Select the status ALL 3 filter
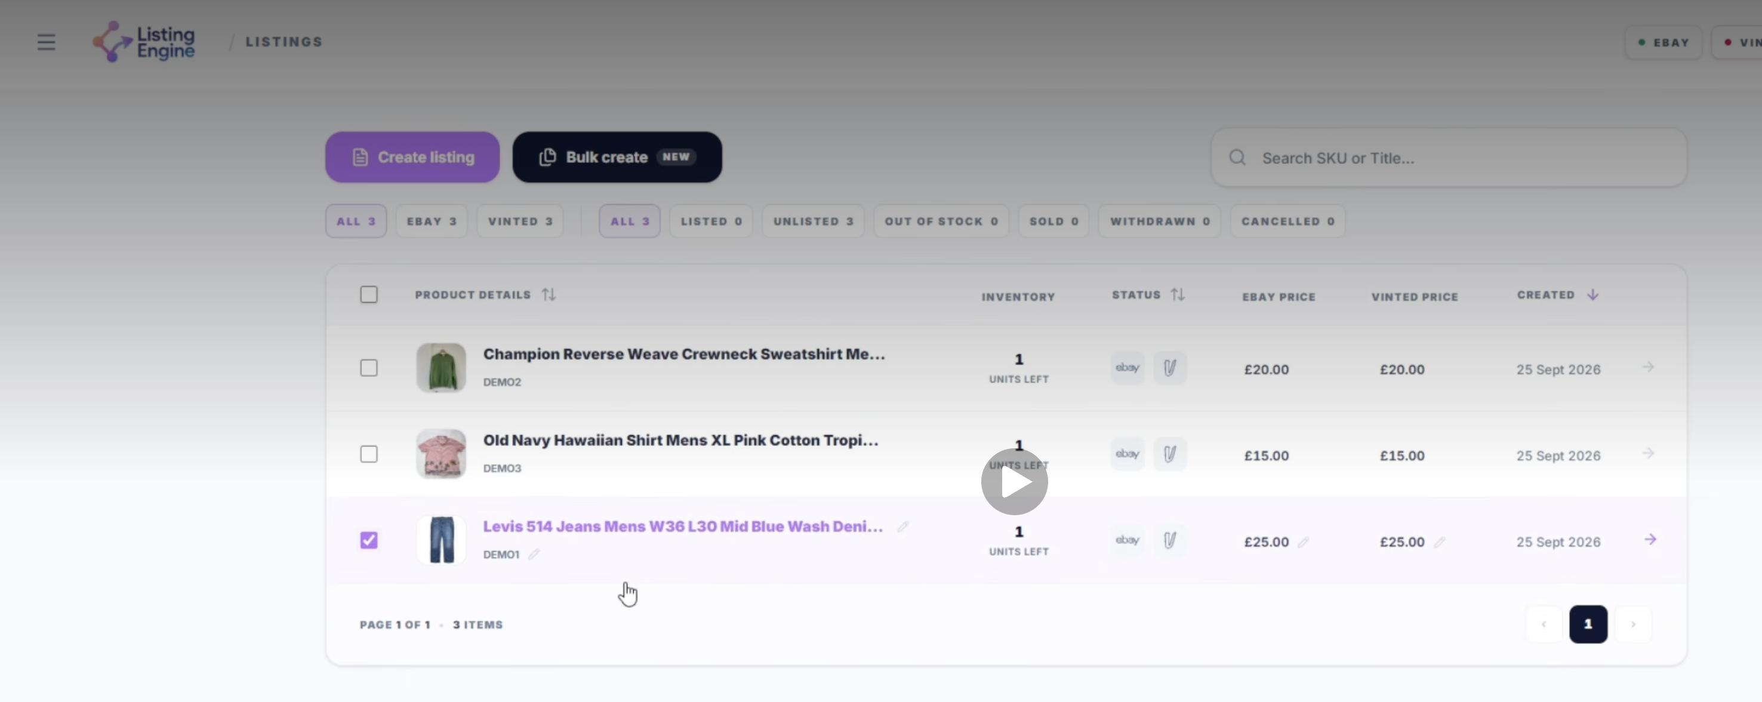This screenshot has height=702, width=1762. click(x=629, y=221)
